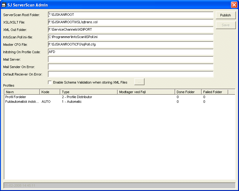This screenshot has height=191, width=239.
Task: Click the Done Folder column header
Action: click(188, 92)
